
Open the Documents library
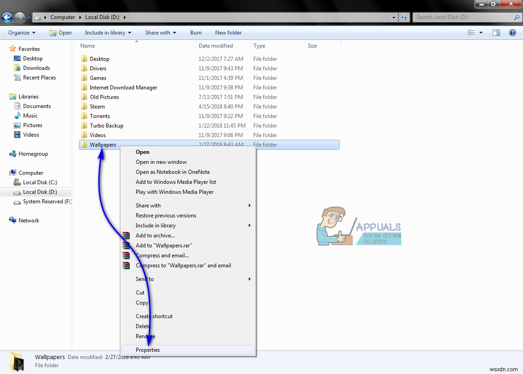point(37,106)
